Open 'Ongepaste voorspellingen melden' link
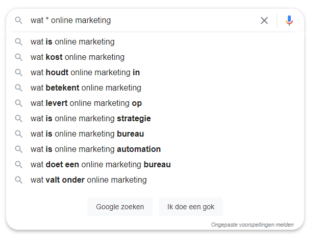Image resolution: width=323 pixels, height=243 pixels. click(252, 225)
